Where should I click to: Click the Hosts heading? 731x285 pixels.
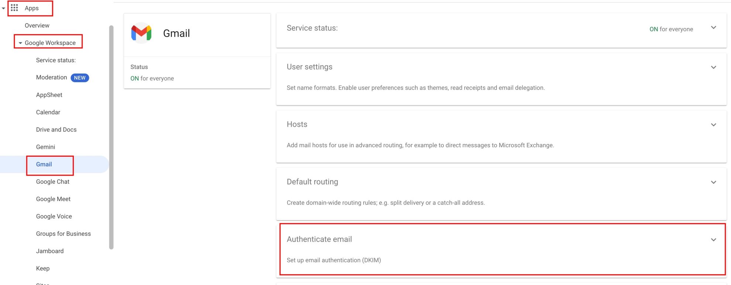click(x=297, y=124)
